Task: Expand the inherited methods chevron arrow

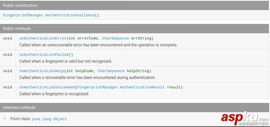Action: [5, 118]
